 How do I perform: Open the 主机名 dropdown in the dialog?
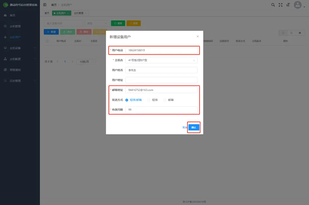tap(161, 60)
